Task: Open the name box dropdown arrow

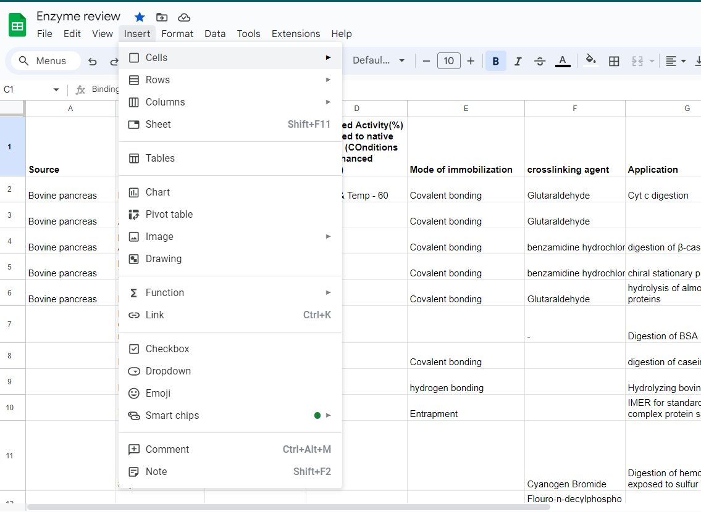Action: point(56,90)
